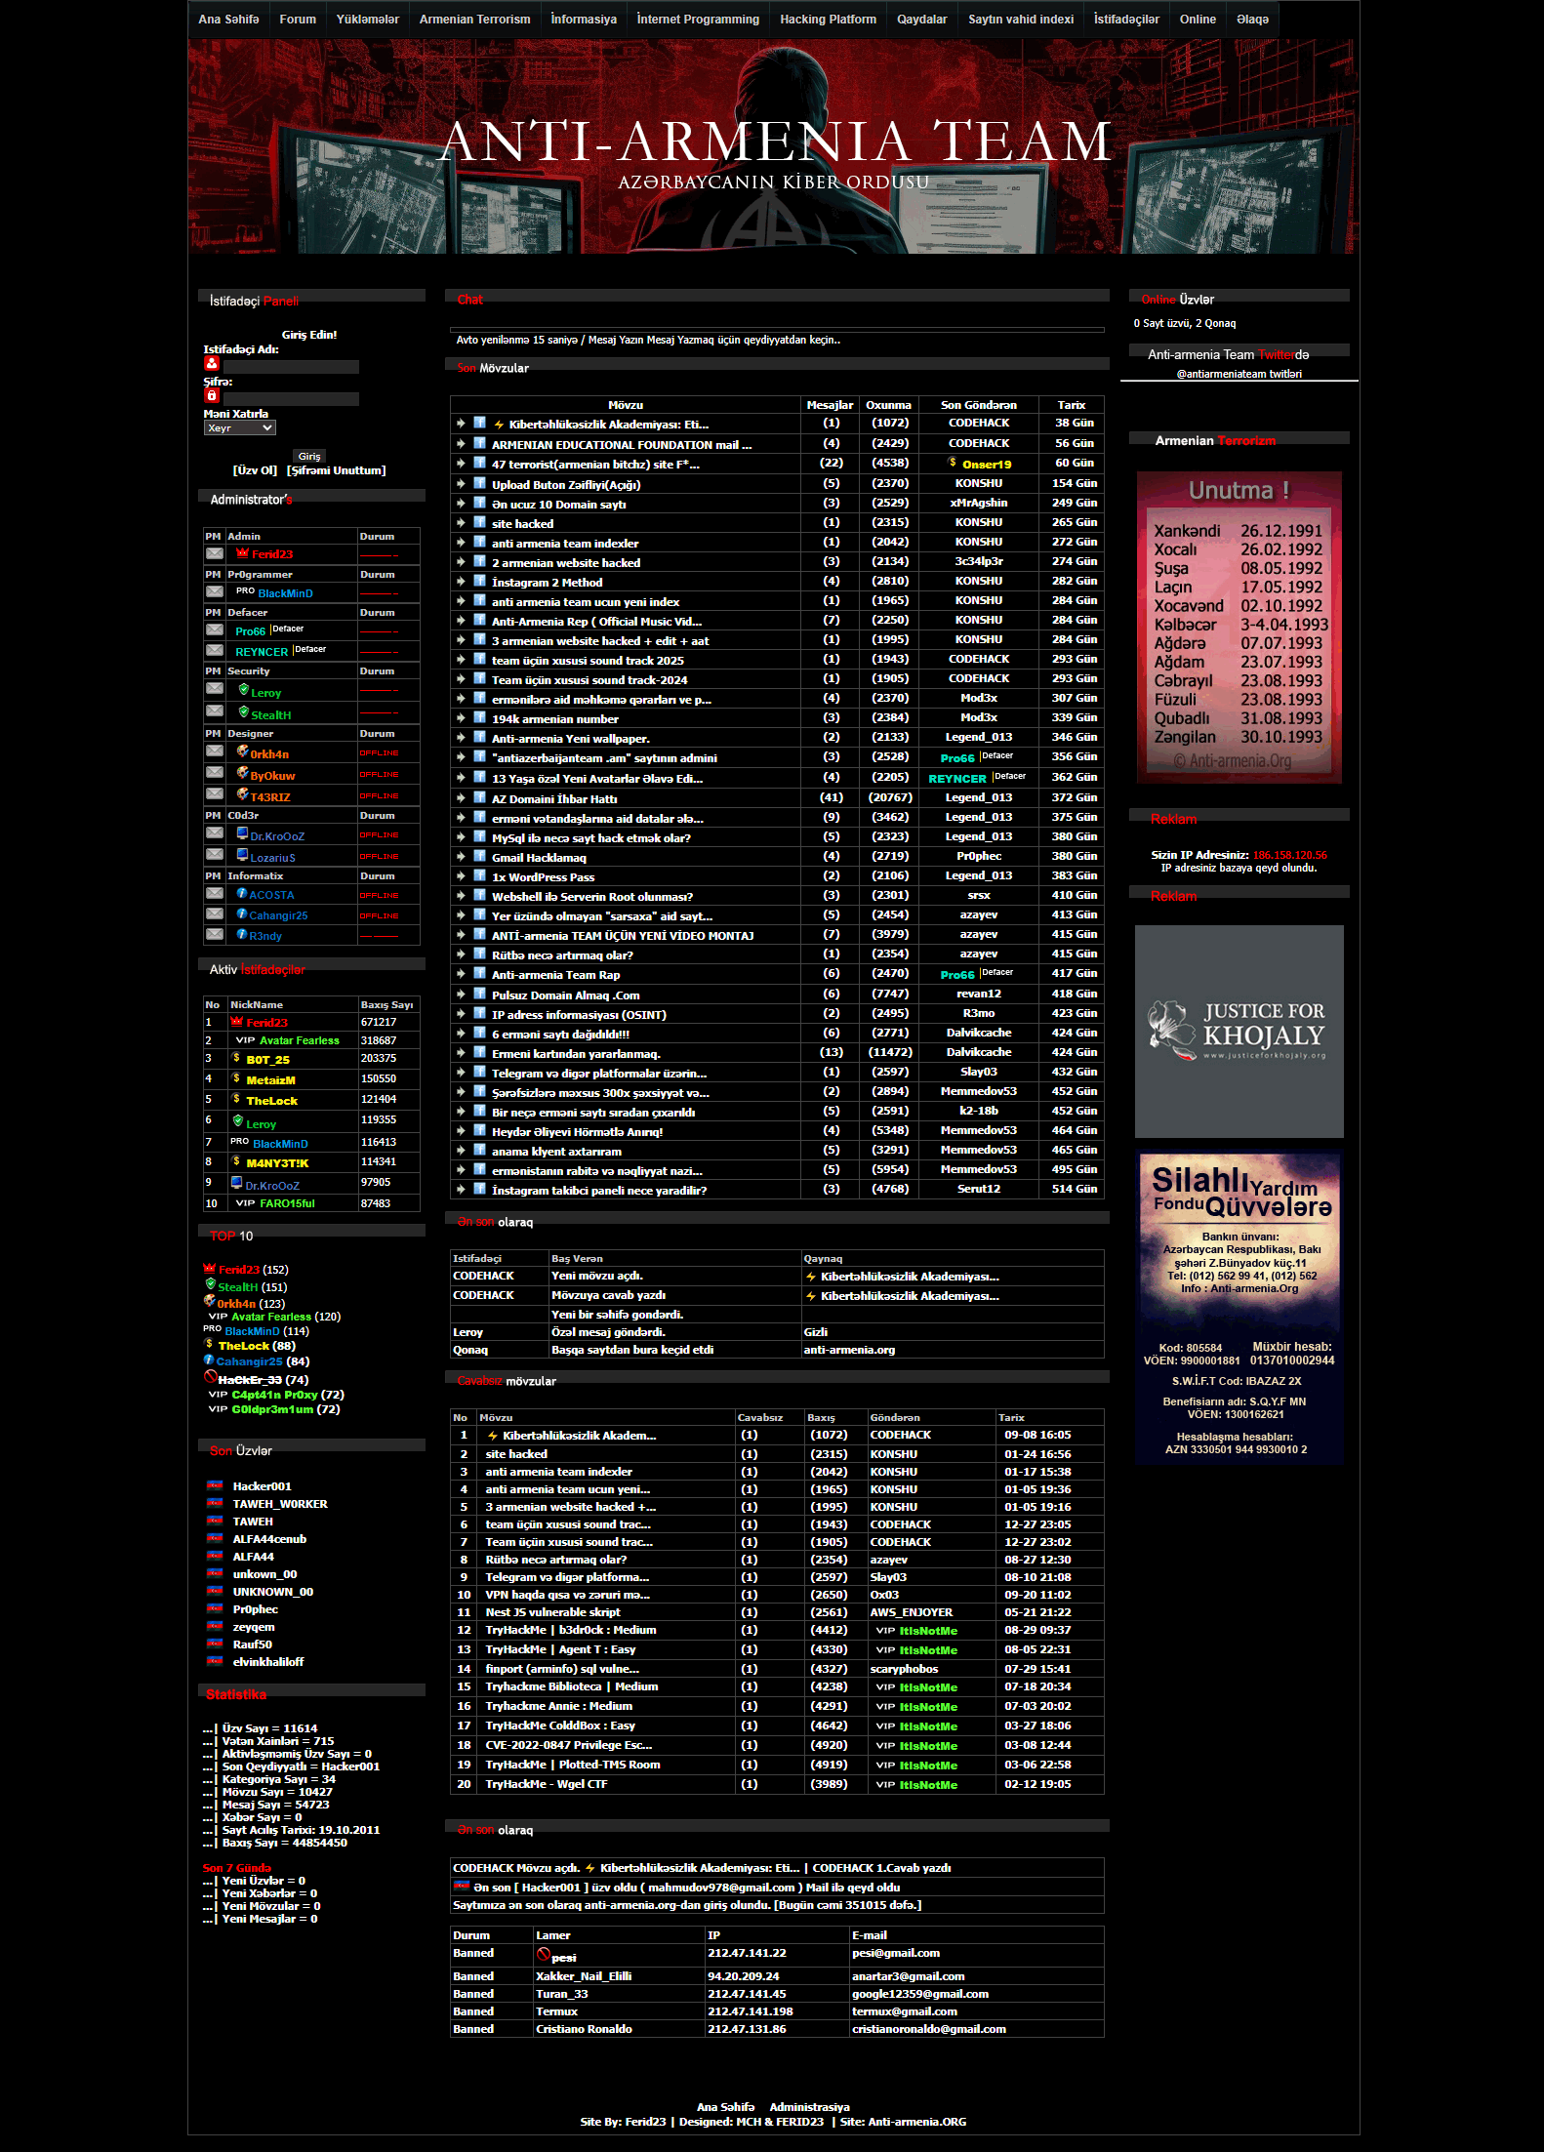This screenshot has height=2152, width=1544.
Task: Click the [Şifrəmi Unuttum] link
Action: click(x=337, y=470)
